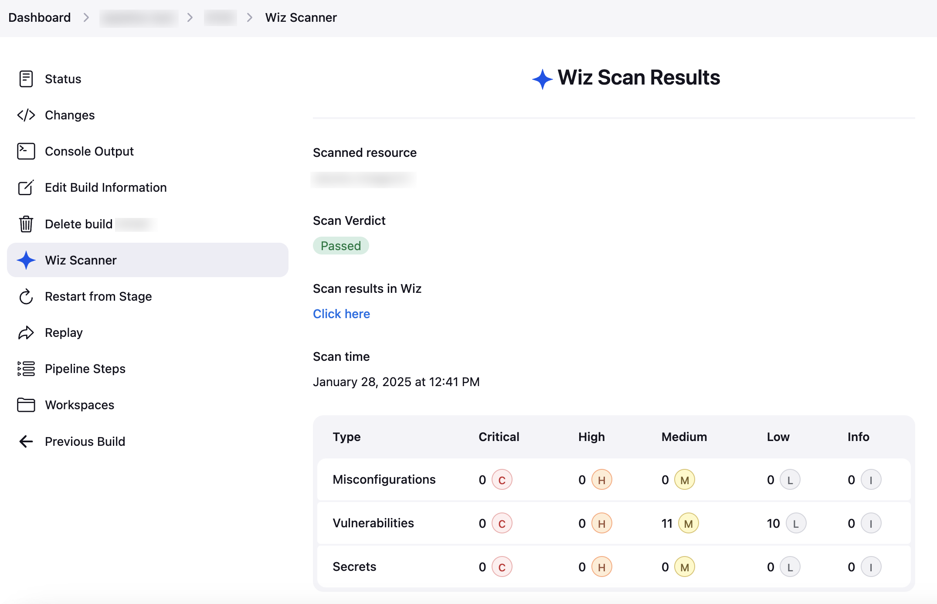Expand the chevron before Wiz Scanner breadcrumb
937x604 pixels.
point(249,17)
